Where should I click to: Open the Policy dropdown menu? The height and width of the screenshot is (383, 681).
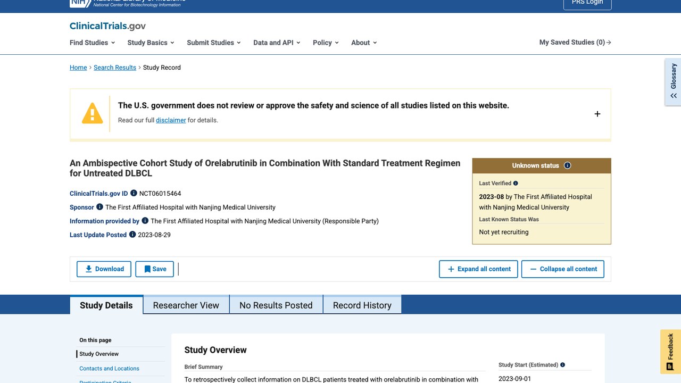point(326,43)
